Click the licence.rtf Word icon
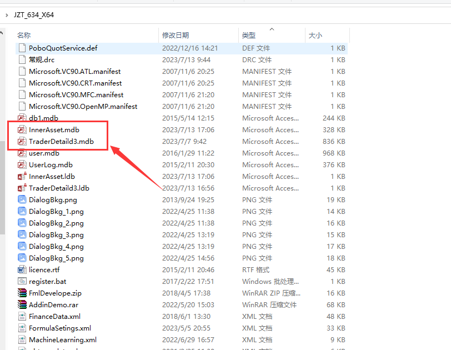Screen dimensions: 451x350 [x=22, y=270]
